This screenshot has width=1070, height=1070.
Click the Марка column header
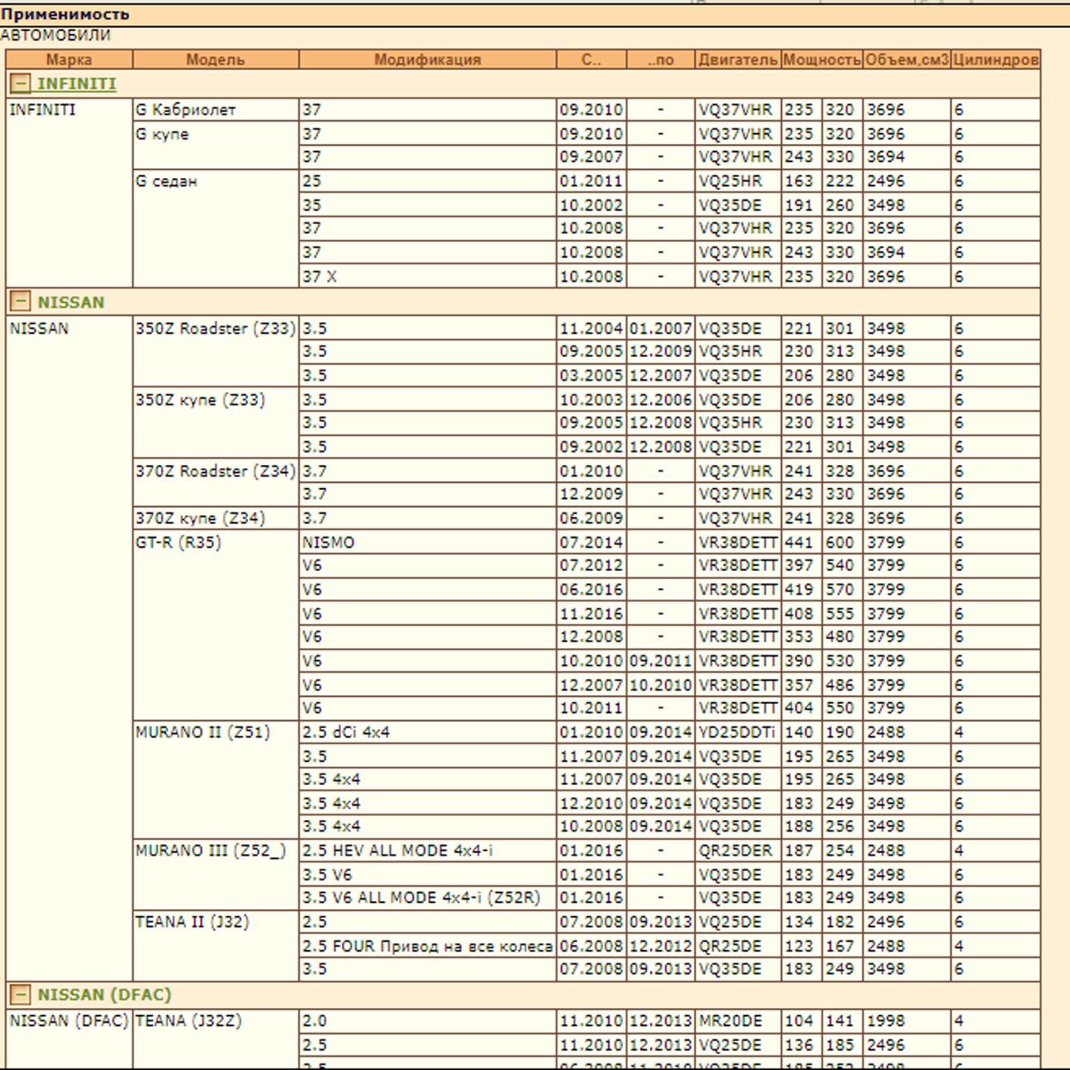coord(69,60)
